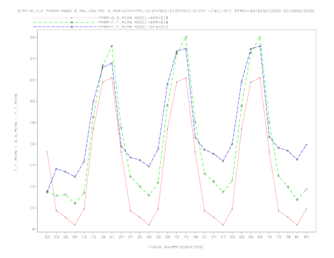
Task: Click y-axis tick label 22
Action: point(32,80)
